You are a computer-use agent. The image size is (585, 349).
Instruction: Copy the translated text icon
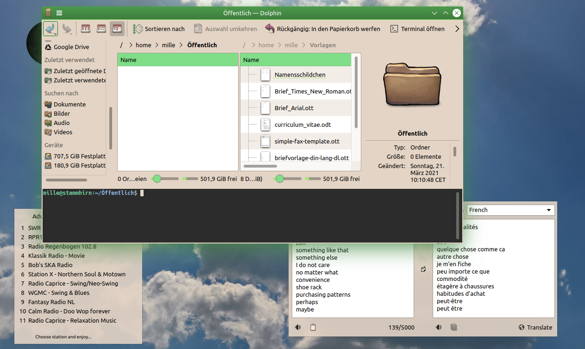(454, 327)
